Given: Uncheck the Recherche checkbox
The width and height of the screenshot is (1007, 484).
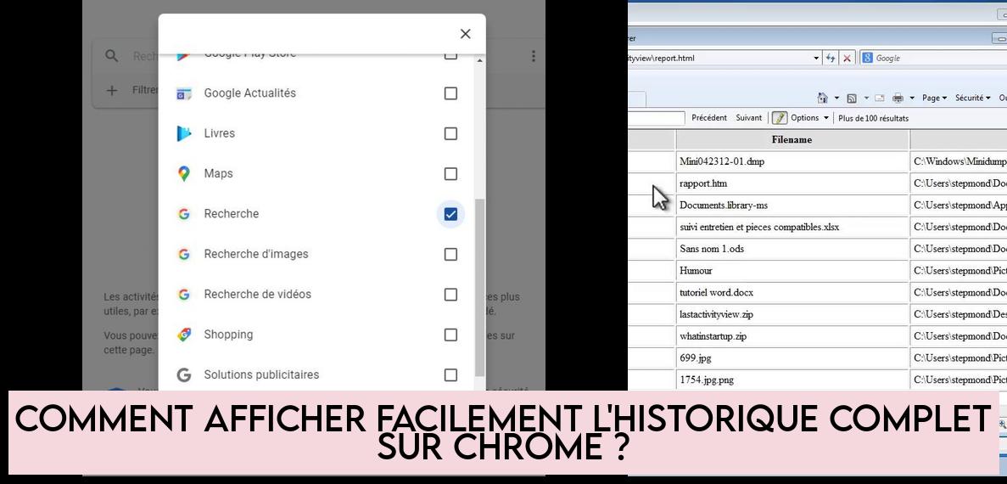Looking at the screenshot, I should (450, 214).
